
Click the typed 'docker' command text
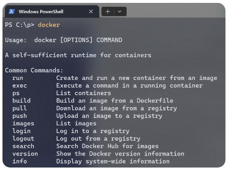point(49,25)
